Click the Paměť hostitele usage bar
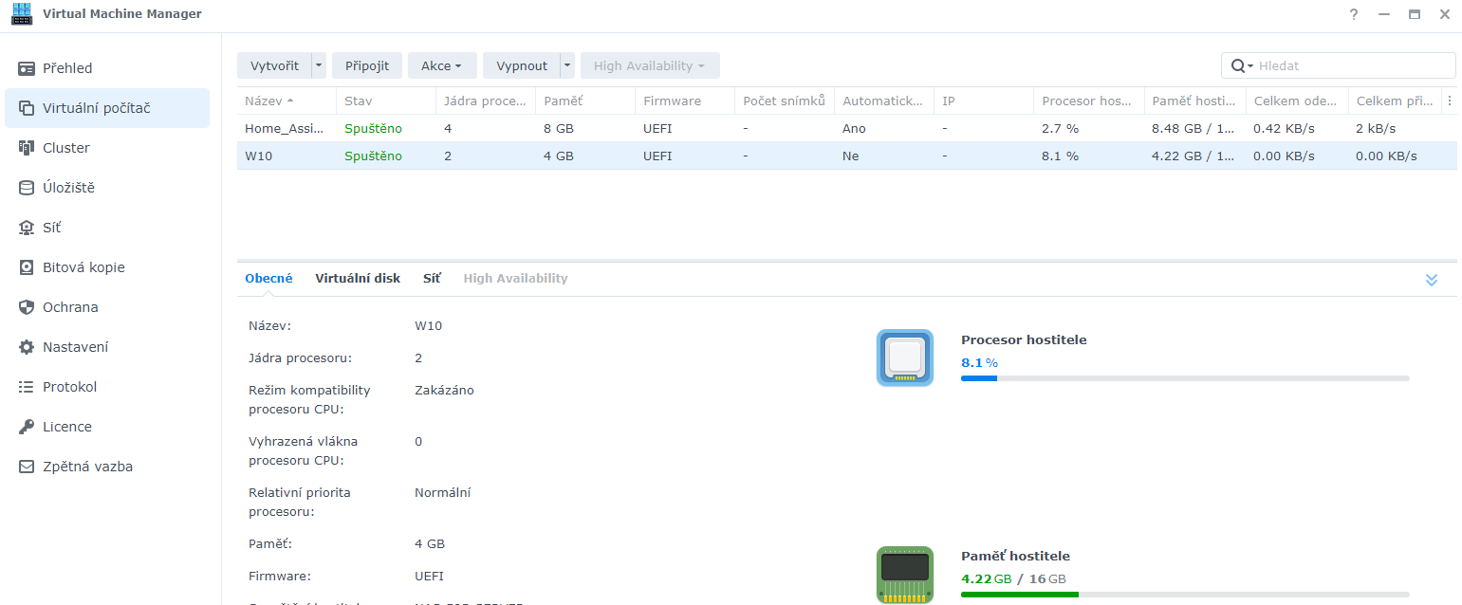The height and width of the screenshot is (605, 1462). pos(1185,595)
